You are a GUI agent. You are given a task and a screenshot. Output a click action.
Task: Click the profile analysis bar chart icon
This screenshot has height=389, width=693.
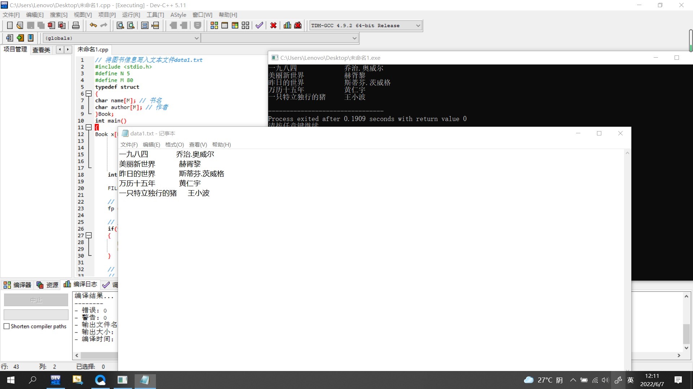point(287,25)
